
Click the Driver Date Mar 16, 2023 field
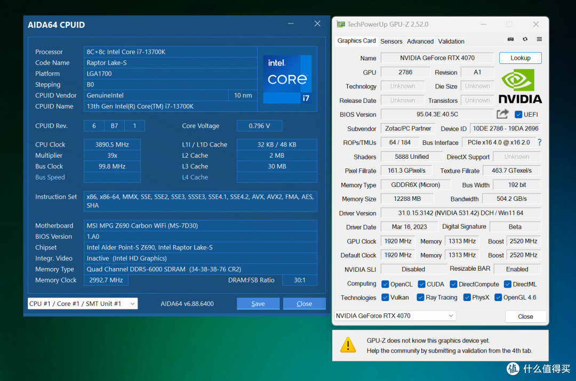pyautogui.click(x=409, y=227)
